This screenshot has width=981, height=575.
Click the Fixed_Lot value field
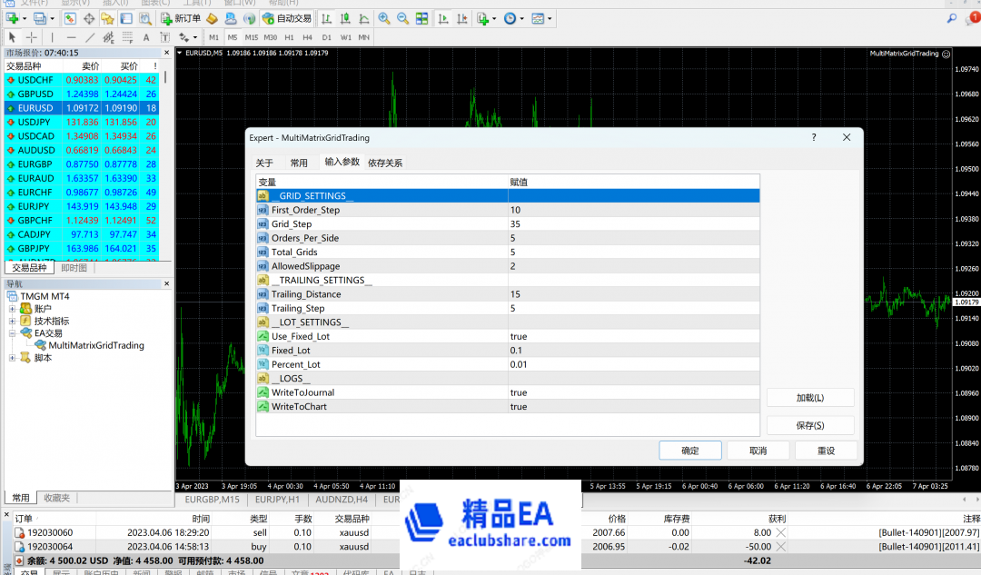(590, 350)
